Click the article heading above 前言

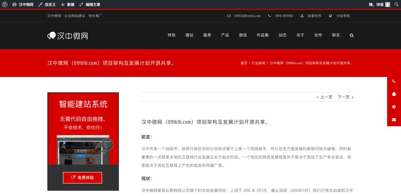tap(205, 122)
